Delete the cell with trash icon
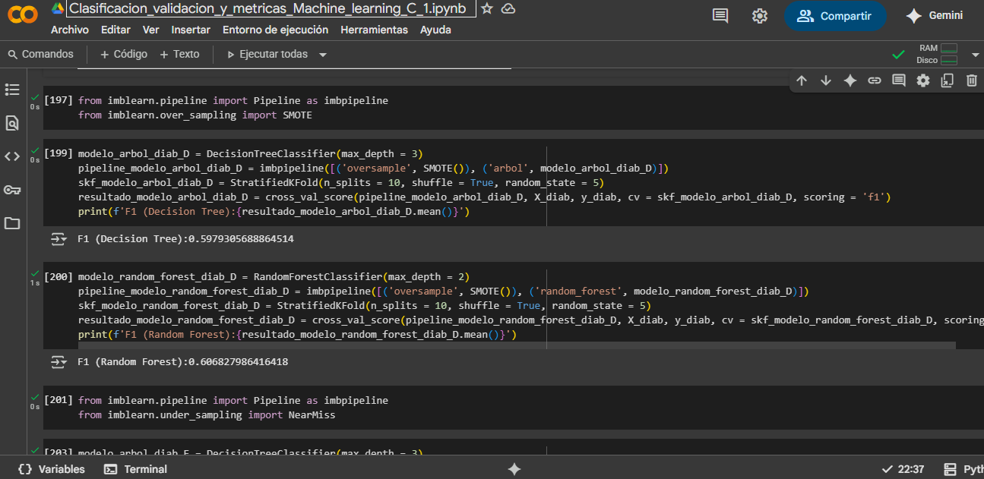984x479 pixels. pos(972,80)
